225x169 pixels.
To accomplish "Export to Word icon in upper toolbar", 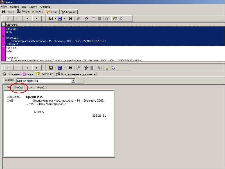I will (x=60, y=19).
